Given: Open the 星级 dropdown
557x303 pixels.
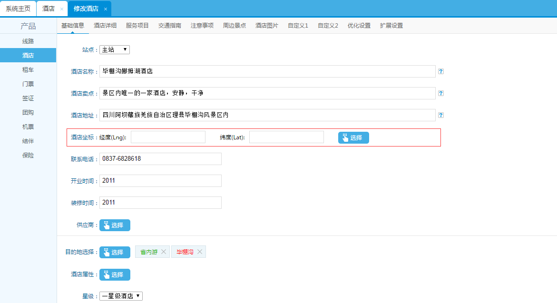Looking at the screenshot, I should 121,296.
